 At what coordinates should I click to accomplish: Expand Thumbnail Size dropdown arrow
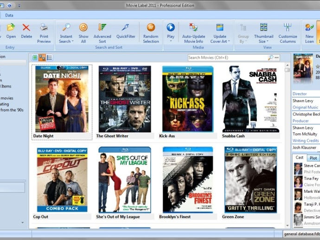[x=267, y=41]
